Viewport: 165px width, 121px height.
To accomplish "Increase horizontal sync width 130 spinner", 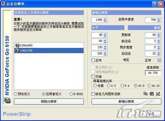I will [x=105, y=46].
